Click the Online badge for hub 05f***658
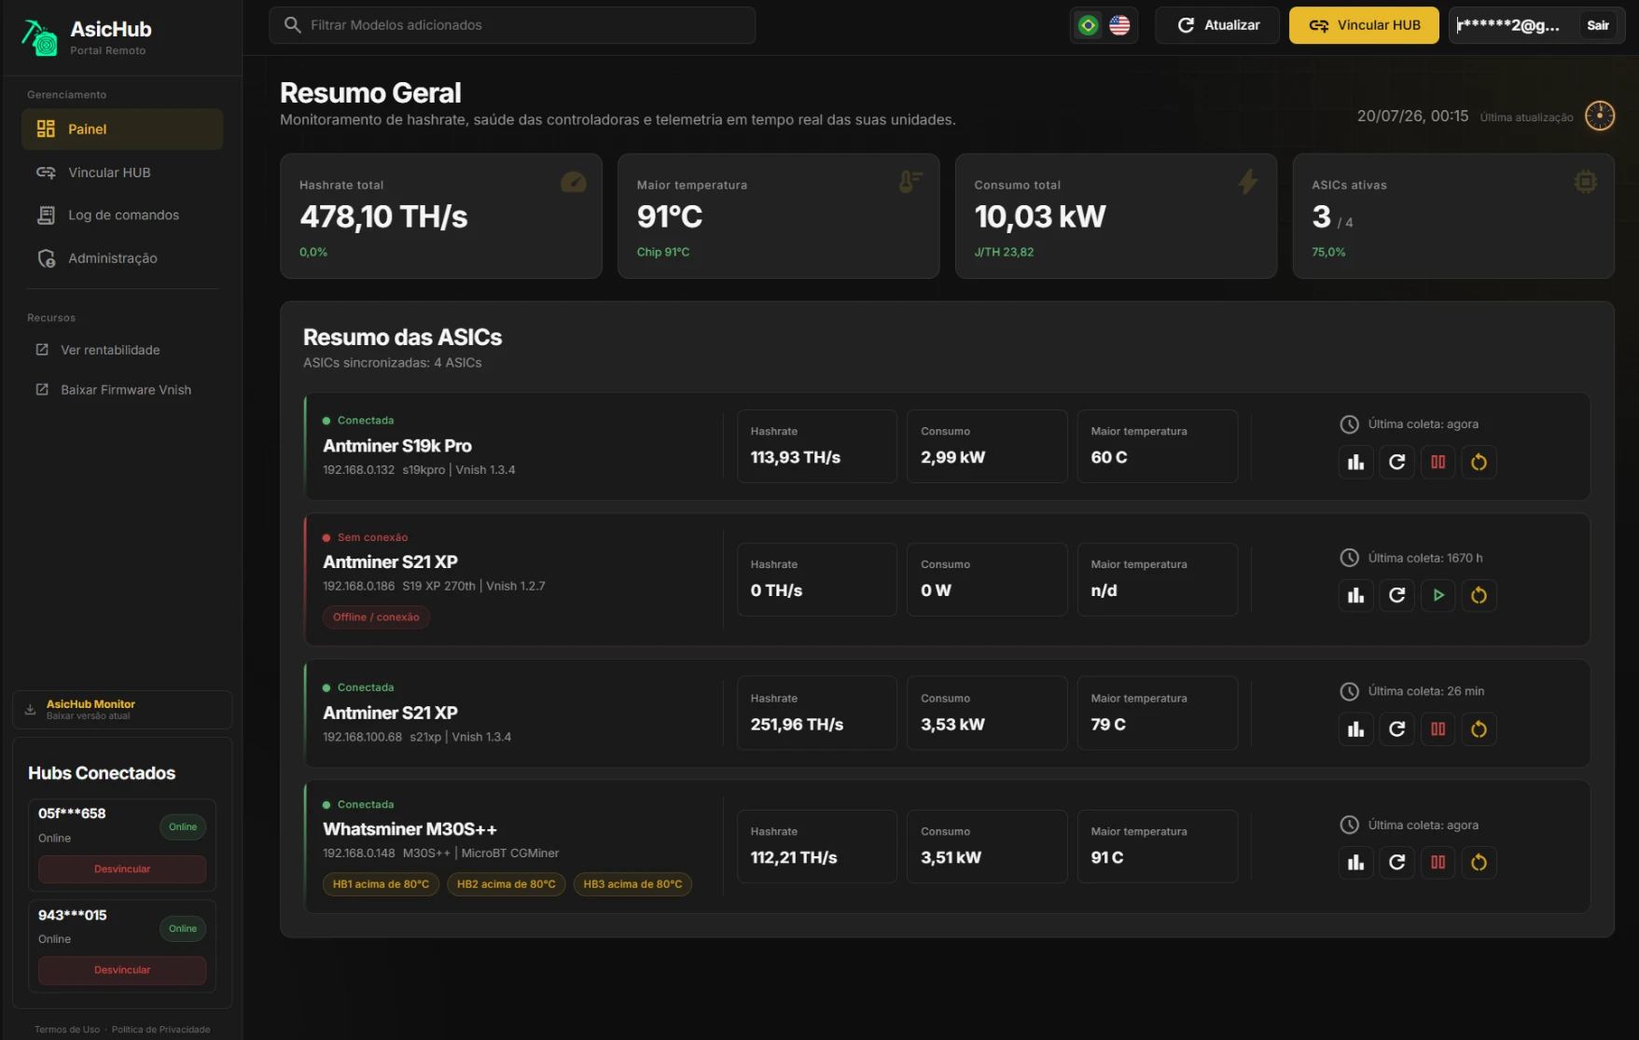The height and width of the screenshot is (1040, 1639). pyautogui.click(x=183, y=826)
